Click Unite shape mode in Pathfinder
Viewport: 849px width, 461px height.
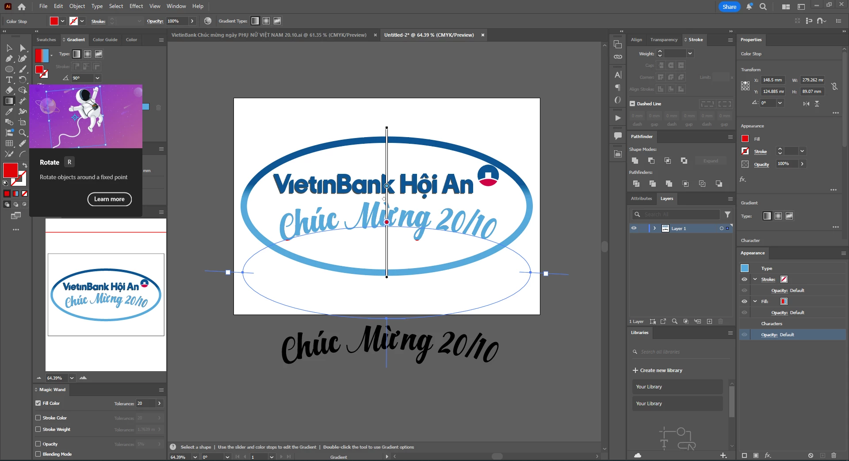(635, 161)
